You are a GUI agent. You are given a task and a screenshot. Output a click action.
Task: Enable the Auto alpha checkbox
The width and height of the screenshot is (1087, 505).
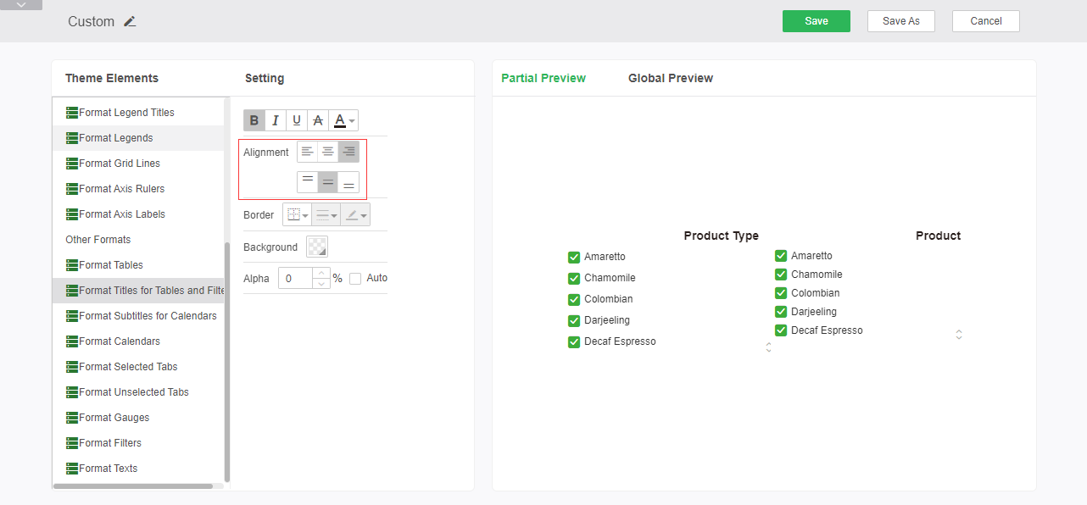(x=355, y=278)
